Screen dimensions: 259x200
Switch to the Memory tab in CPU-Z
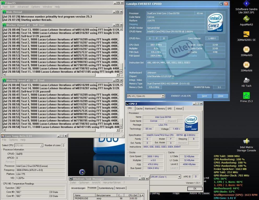[x=161, y=109]
